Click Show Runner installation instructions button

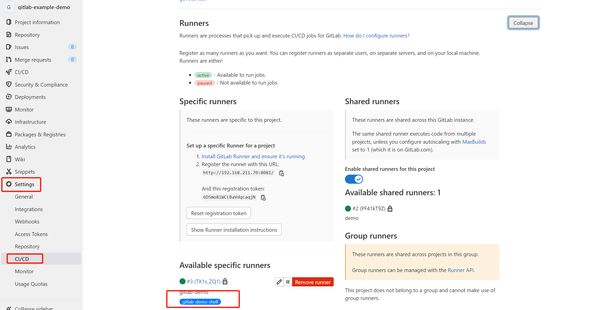[234, 229]
